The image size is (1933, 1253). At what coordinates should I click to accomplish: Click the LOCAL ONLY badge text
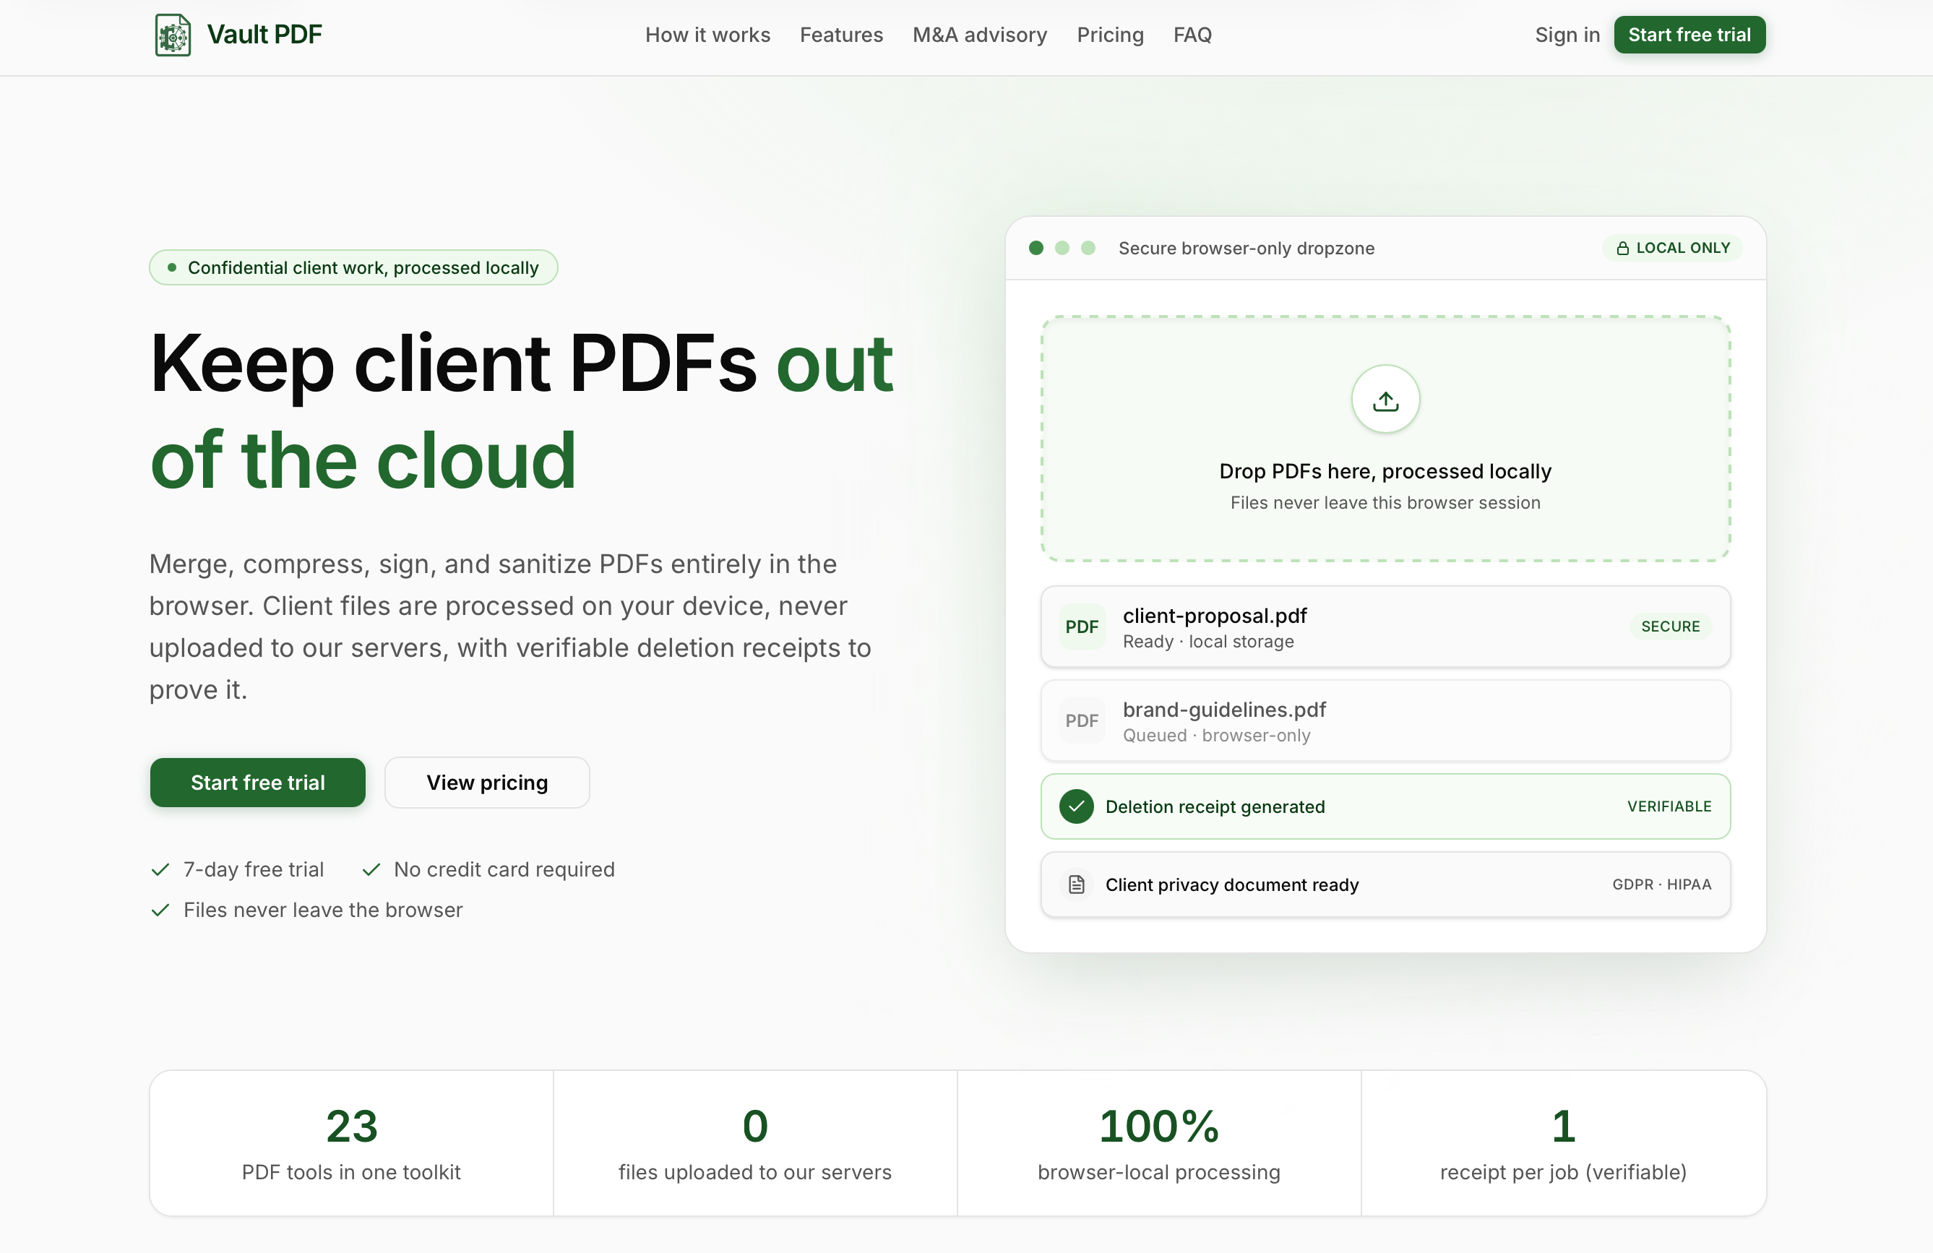pyautogui.click(x=1683, y=249)
